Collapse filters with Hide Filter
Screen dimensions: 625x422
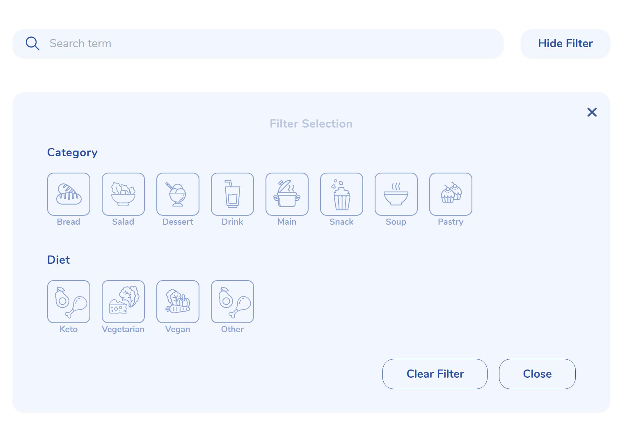565,43
